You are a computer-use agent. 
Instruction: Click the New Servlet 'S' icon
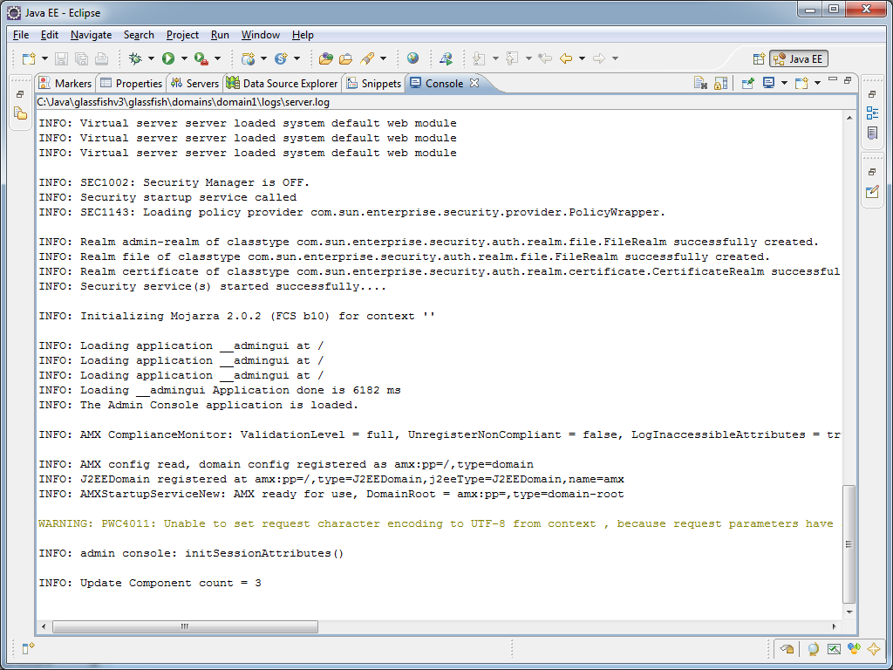280,58
